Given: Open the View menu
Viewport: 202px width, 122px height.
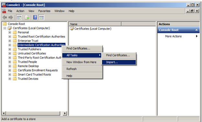Looking at the screenshot, I should click(x=31, y=11).
